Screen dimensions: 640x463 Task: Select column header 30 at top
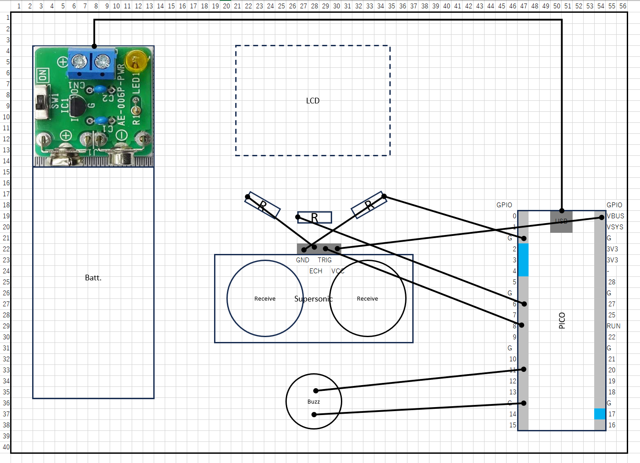[337, 6]
